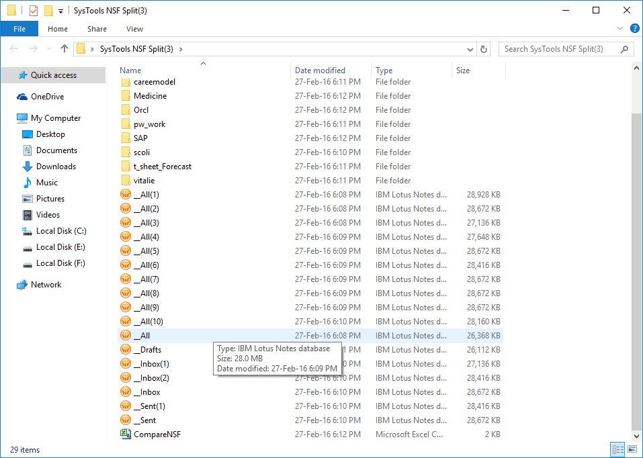Switch to large icons view button
The image size is (643, 458).
coord(632,449)
